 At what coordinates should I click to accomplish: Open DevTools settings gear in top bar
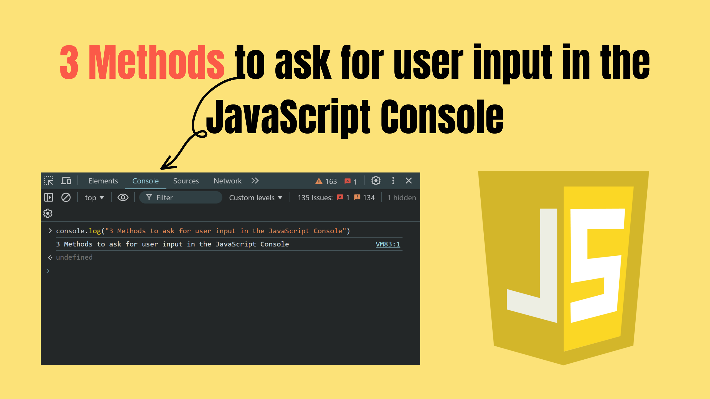pos(376,181)
